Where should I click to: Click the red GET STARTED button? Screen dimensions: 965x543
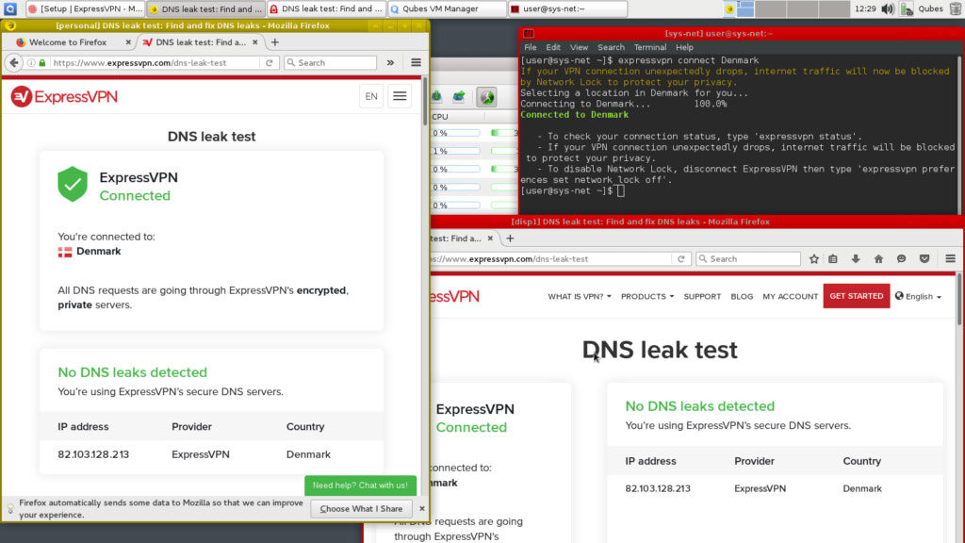(856, 296)
